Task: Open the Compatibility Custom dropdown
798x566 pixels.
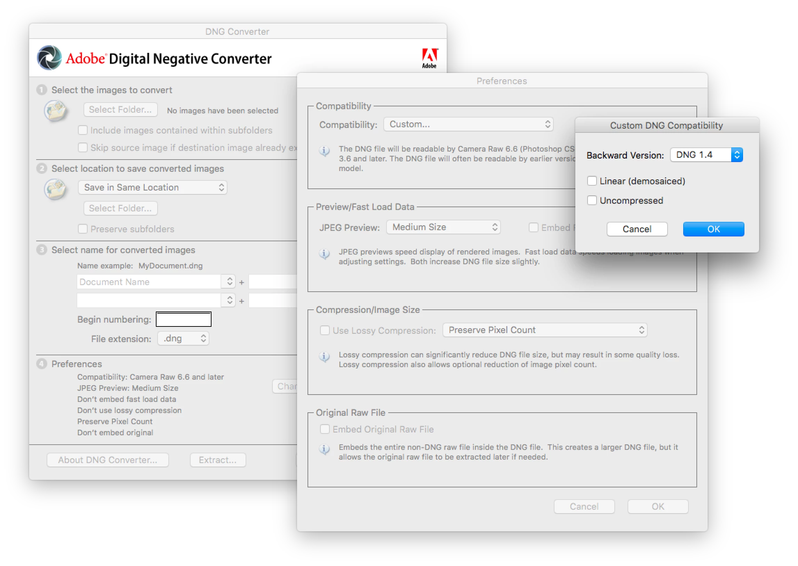Action: [x=468, y=124]
